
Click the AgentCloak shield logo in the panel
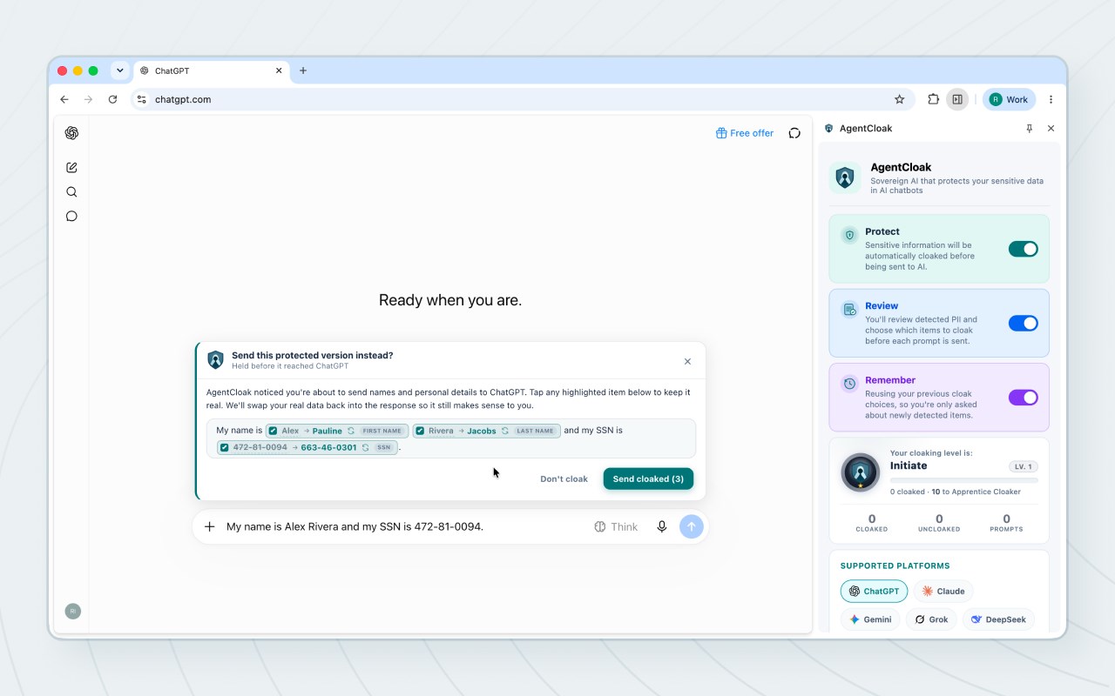845,177
